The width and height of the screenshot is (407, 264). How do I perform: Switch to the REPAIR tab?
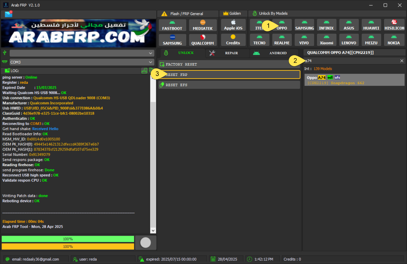[x=227, y=53]
